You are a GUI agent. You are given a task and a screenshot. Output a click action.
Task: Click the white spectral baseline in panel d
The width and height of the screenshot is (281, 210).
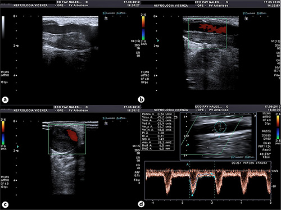tap(209, 171)
